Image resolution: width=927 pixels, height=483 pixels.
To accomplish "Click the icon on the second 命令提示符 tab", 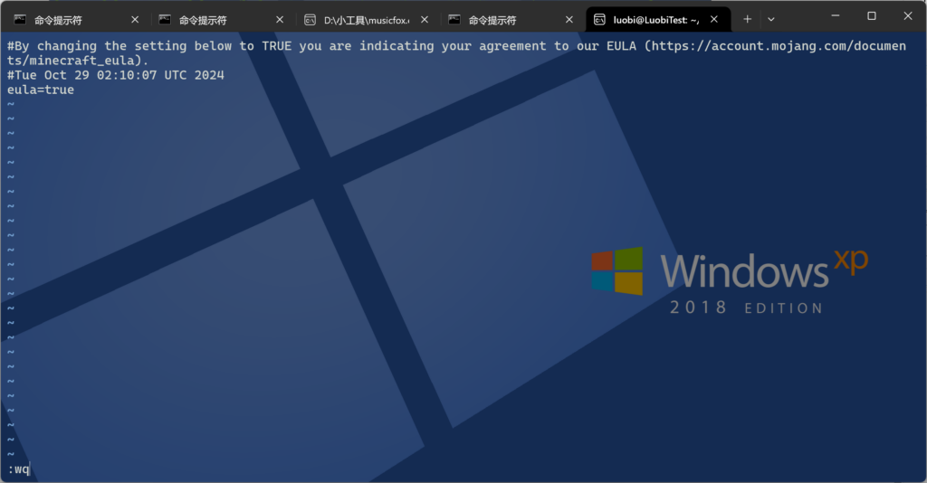I will click(x=165, y=19).
